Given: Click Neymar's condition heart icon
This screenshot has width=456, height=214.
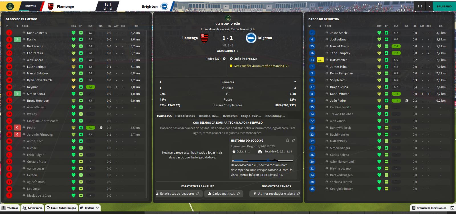Looking at the screenshot, I should (74, 87).
